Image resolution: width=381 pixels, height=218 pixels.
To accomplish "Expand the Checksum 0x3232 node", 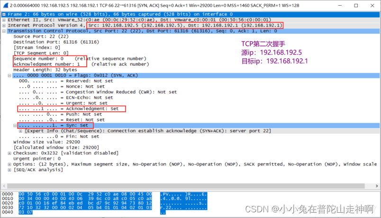I will pyautogui.click(x=10, y=153).
